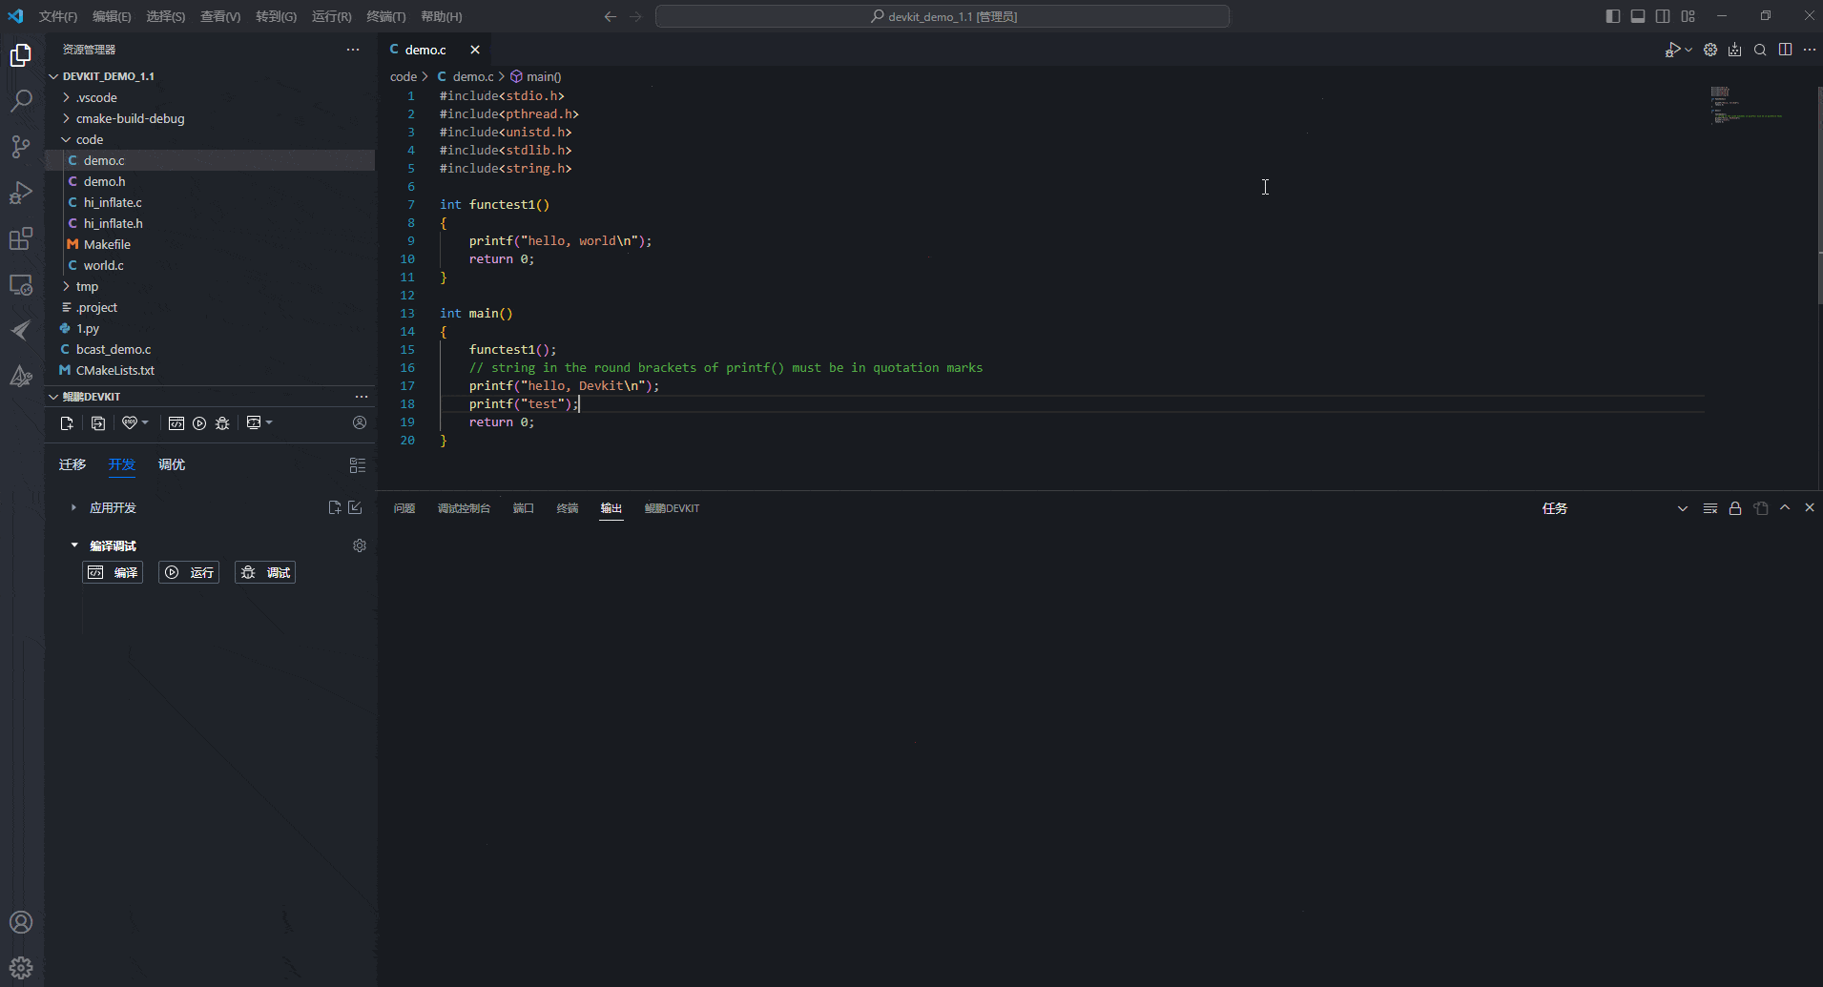Open the Remote Explorer view
Image resolution: width=1823 pixels, height=987 pixels.
pos(21,284)
